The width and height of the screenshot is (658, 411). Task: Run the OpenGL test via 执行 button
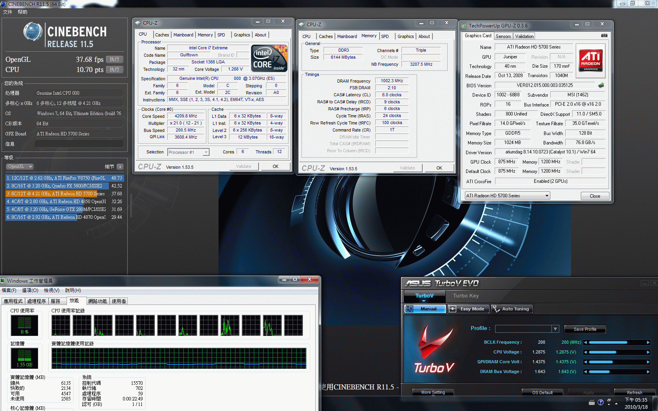114,59
